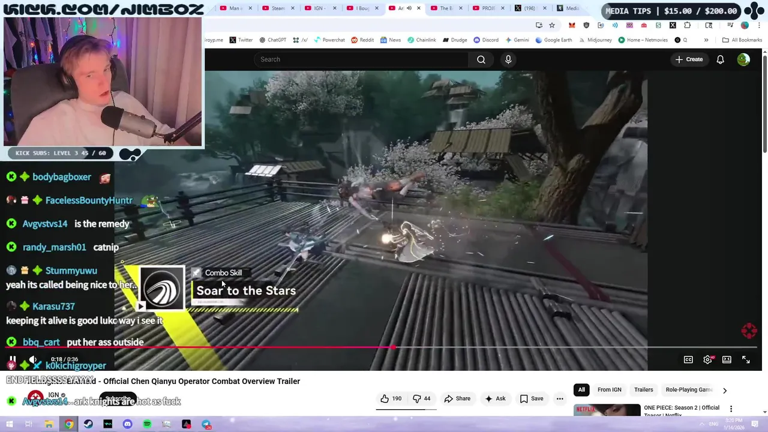This screenshot has height=432, width=768.
Task: Open File Explorer from the taskbar
Action: [x=49, y=424]
